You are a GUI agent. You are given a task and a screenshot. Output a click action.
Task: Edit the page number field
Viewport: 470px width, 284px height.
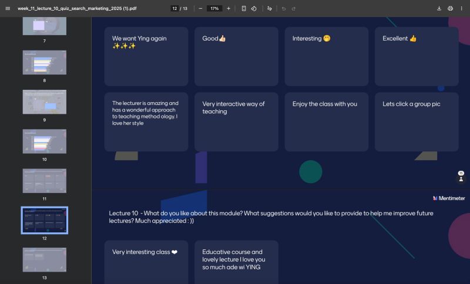click(x=174, y=8)
